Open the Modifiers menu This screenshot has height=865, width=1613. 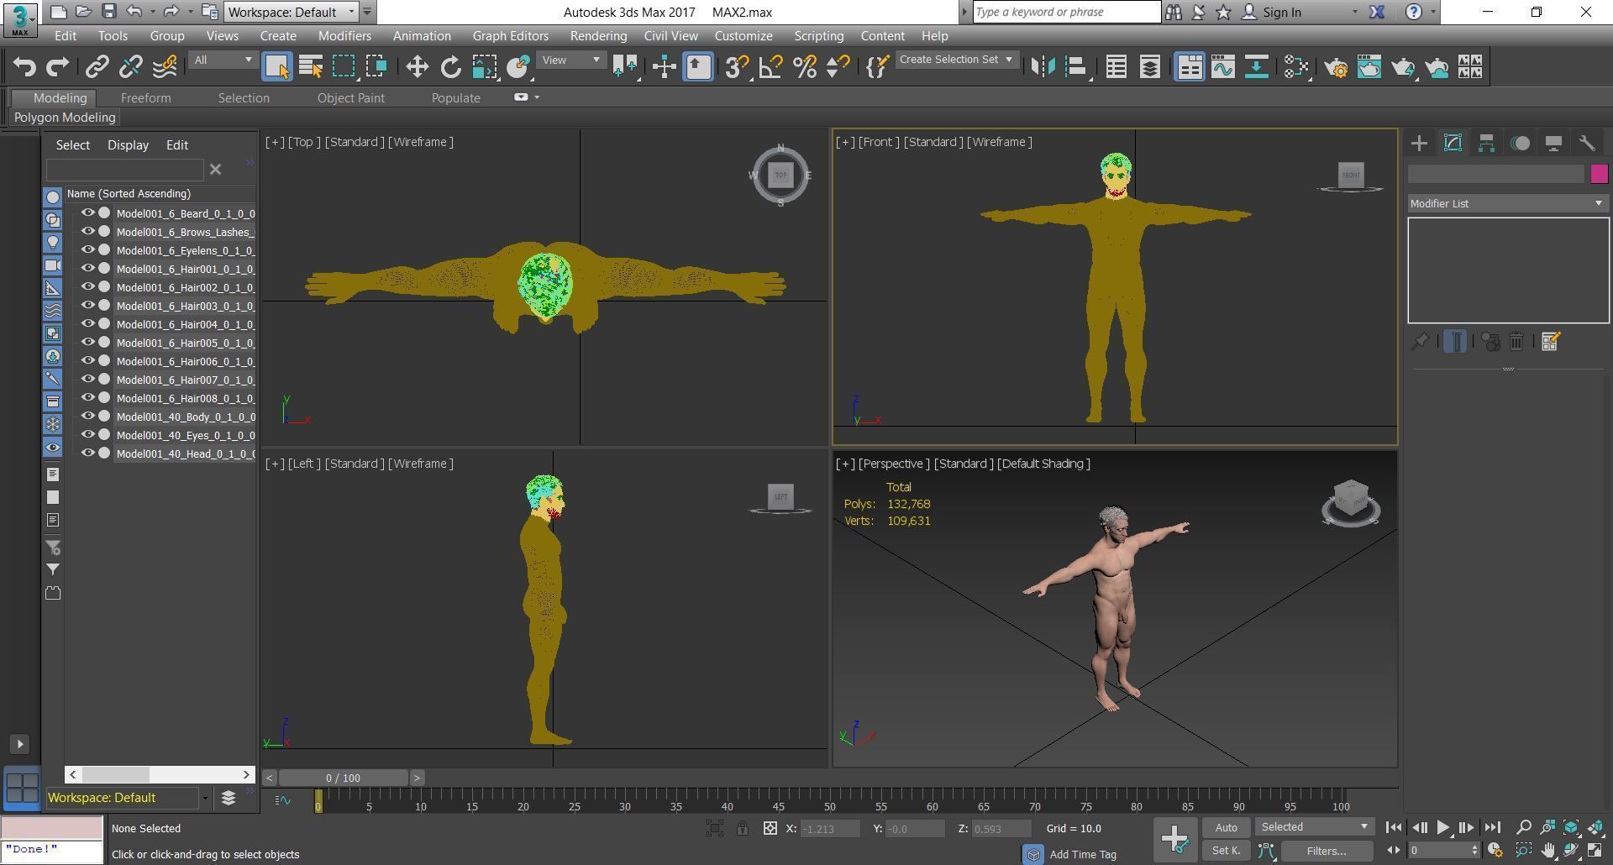(x=344, y=36)
